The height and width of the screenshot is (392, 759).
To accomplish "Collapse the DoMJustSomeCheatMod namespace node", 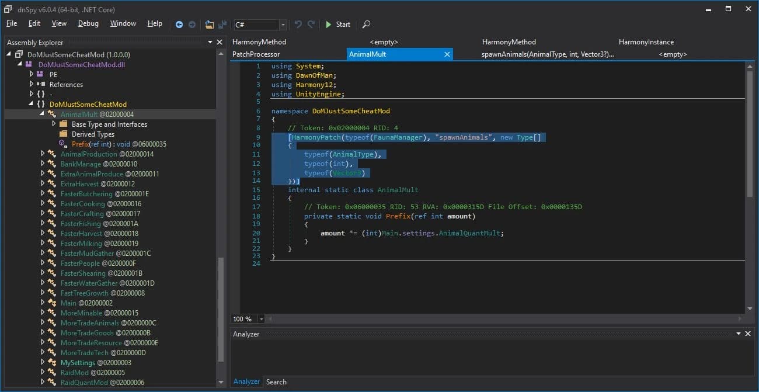I will (x=32, y=105).
